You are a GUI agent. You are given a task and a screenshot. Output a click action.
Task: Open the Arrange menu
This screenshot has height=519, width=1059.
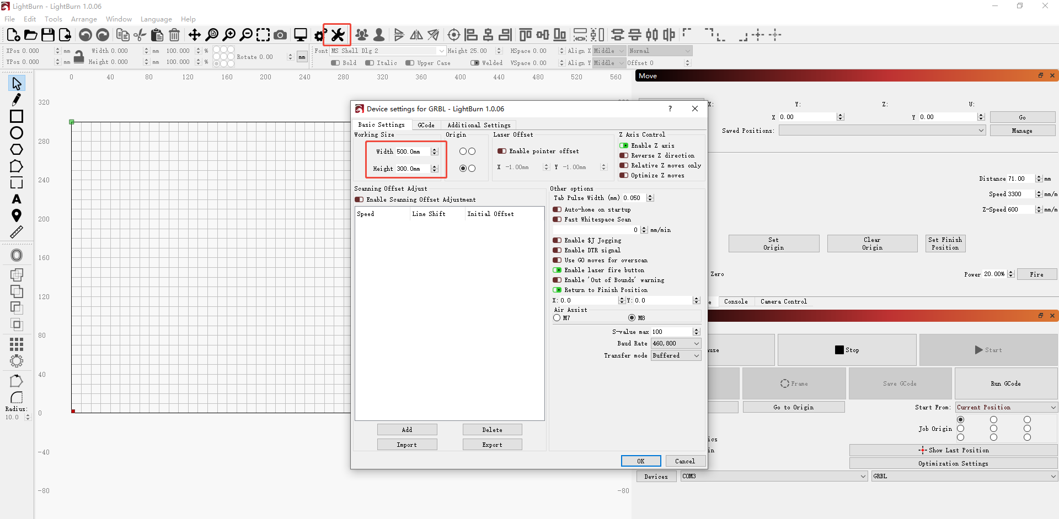coord(84,19)
